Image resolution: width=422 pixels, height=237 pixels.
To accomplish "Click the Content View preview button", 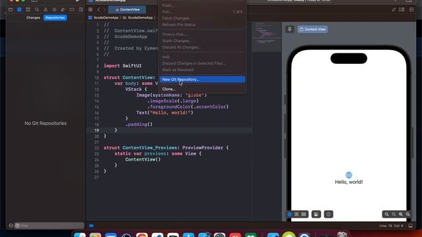I will pos(313,29).
